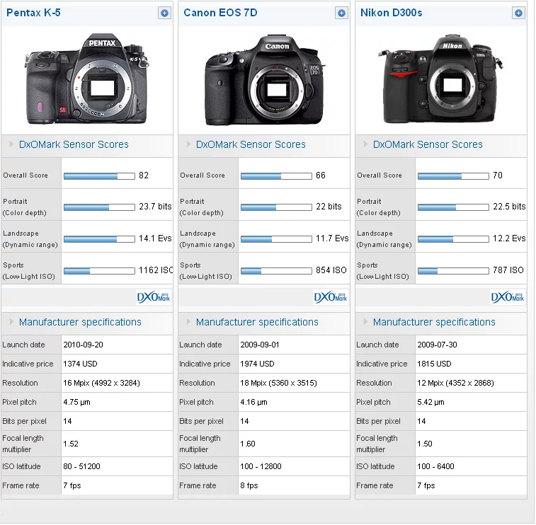Image resolution: width=536 pixels, height=525 pixels.
Task: Click the plus icon next to Canon EOS 7D
Action: coord(341,13)
